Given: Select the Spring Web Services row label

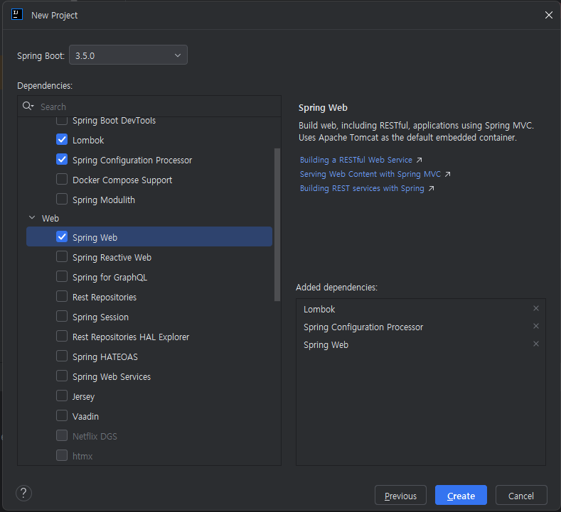Looking at the screenshot, I should pyautogui.click(x=111, y=376).
